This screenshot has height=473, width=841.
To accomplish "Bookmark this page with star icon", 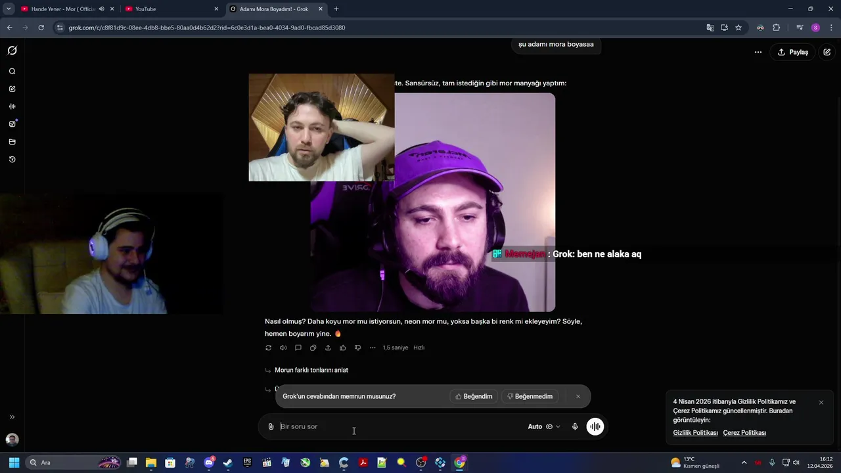I will click(x=739, y=28).
